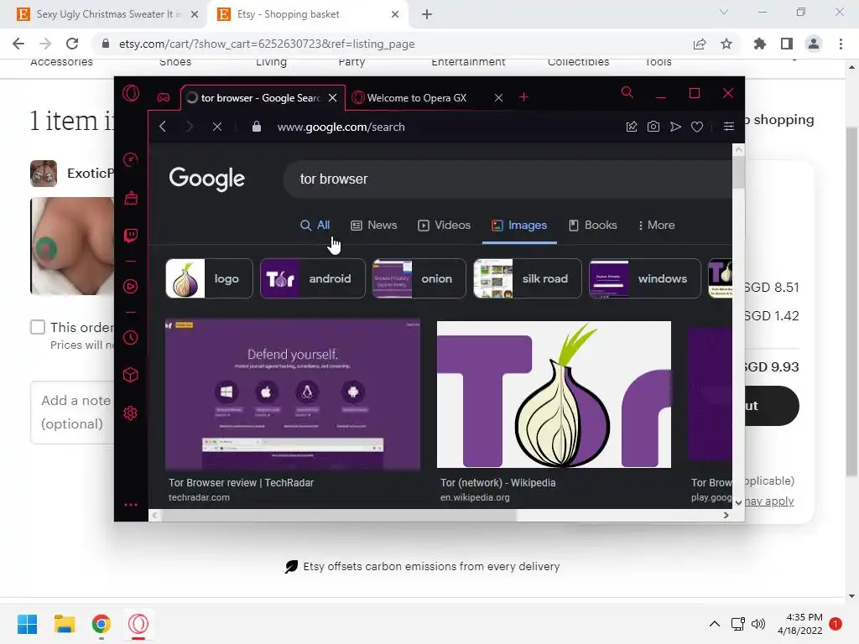Click the lock icon in Opera address bar
859x644 pixels.
(x=257, y=127)
